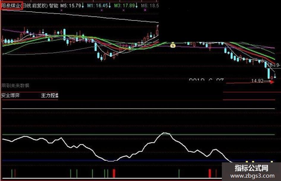
Task: Click the 用到未来数据 notice text
Action: (x=15, y=86)
